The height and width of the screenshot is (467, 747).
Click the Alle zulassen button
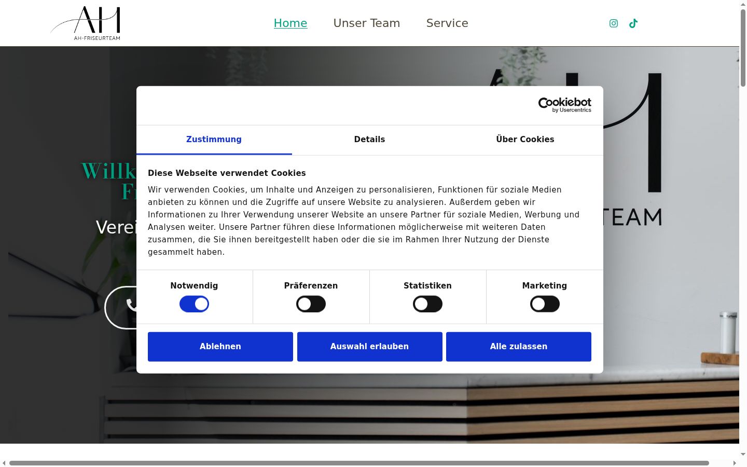pyautogui.click(x=519, y=347)
